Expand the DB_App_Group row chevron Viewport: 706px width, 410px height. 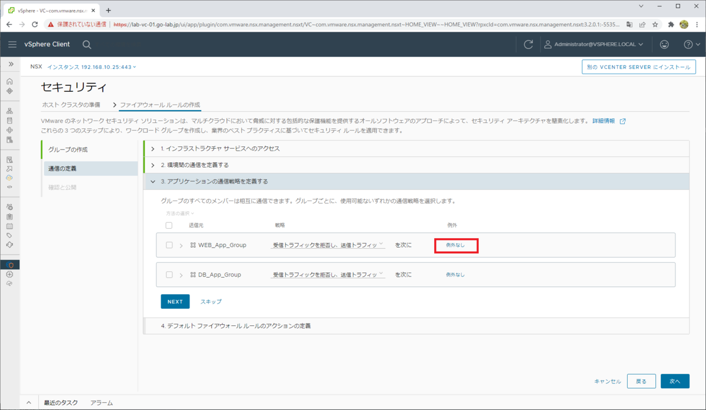point(181,275)
